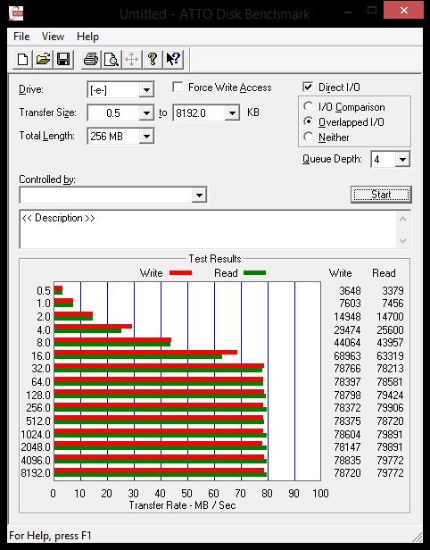Click read value 3379 in first row
This screenshot has width=430, height=550.
tap(393, 290)
